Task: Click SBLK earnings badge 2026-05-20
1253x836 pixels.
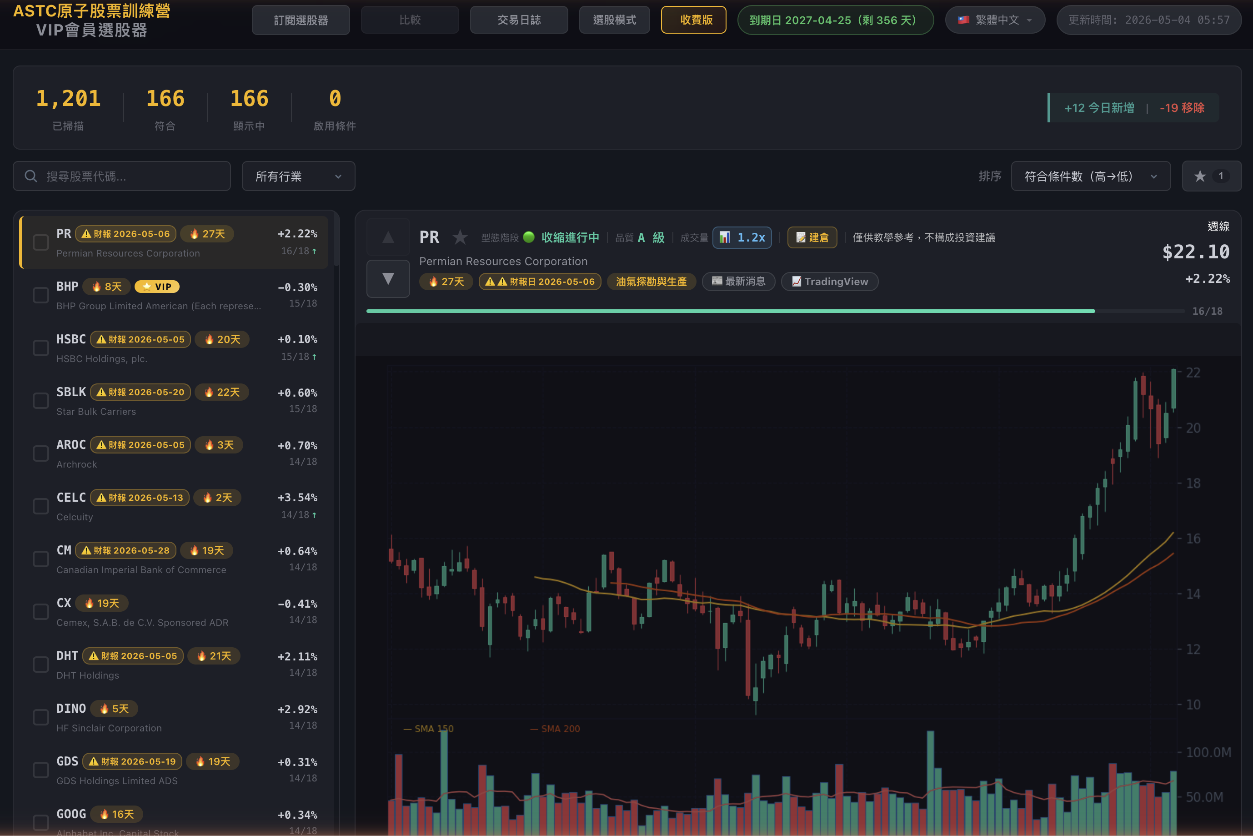Action: point(140,392)
